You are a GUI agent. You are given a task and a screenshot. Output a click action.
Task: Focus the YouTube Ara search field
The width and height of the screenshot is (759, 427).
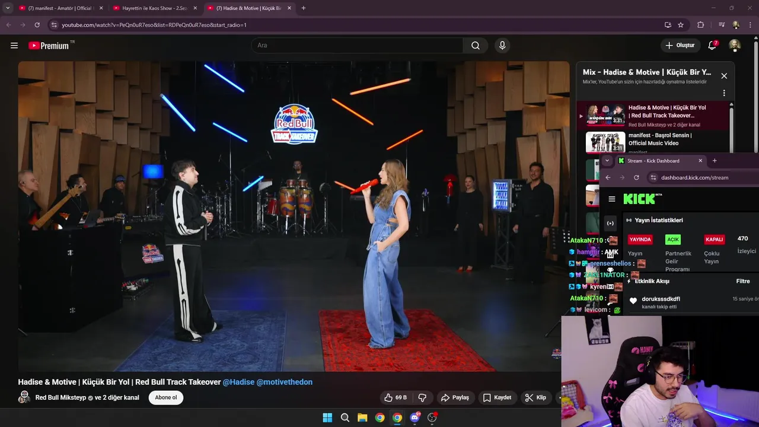(358, 45)
